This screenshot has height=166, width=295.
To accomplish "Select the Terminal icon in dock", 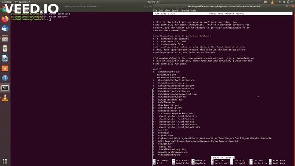I will coord(5,88).
